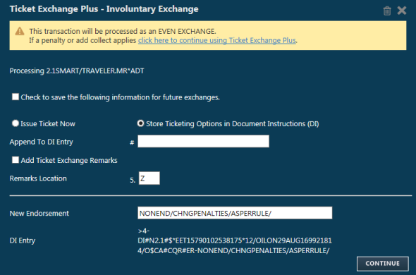Click the generated DI Entry command text
This screenshot has width=416, height=275.
235,240
